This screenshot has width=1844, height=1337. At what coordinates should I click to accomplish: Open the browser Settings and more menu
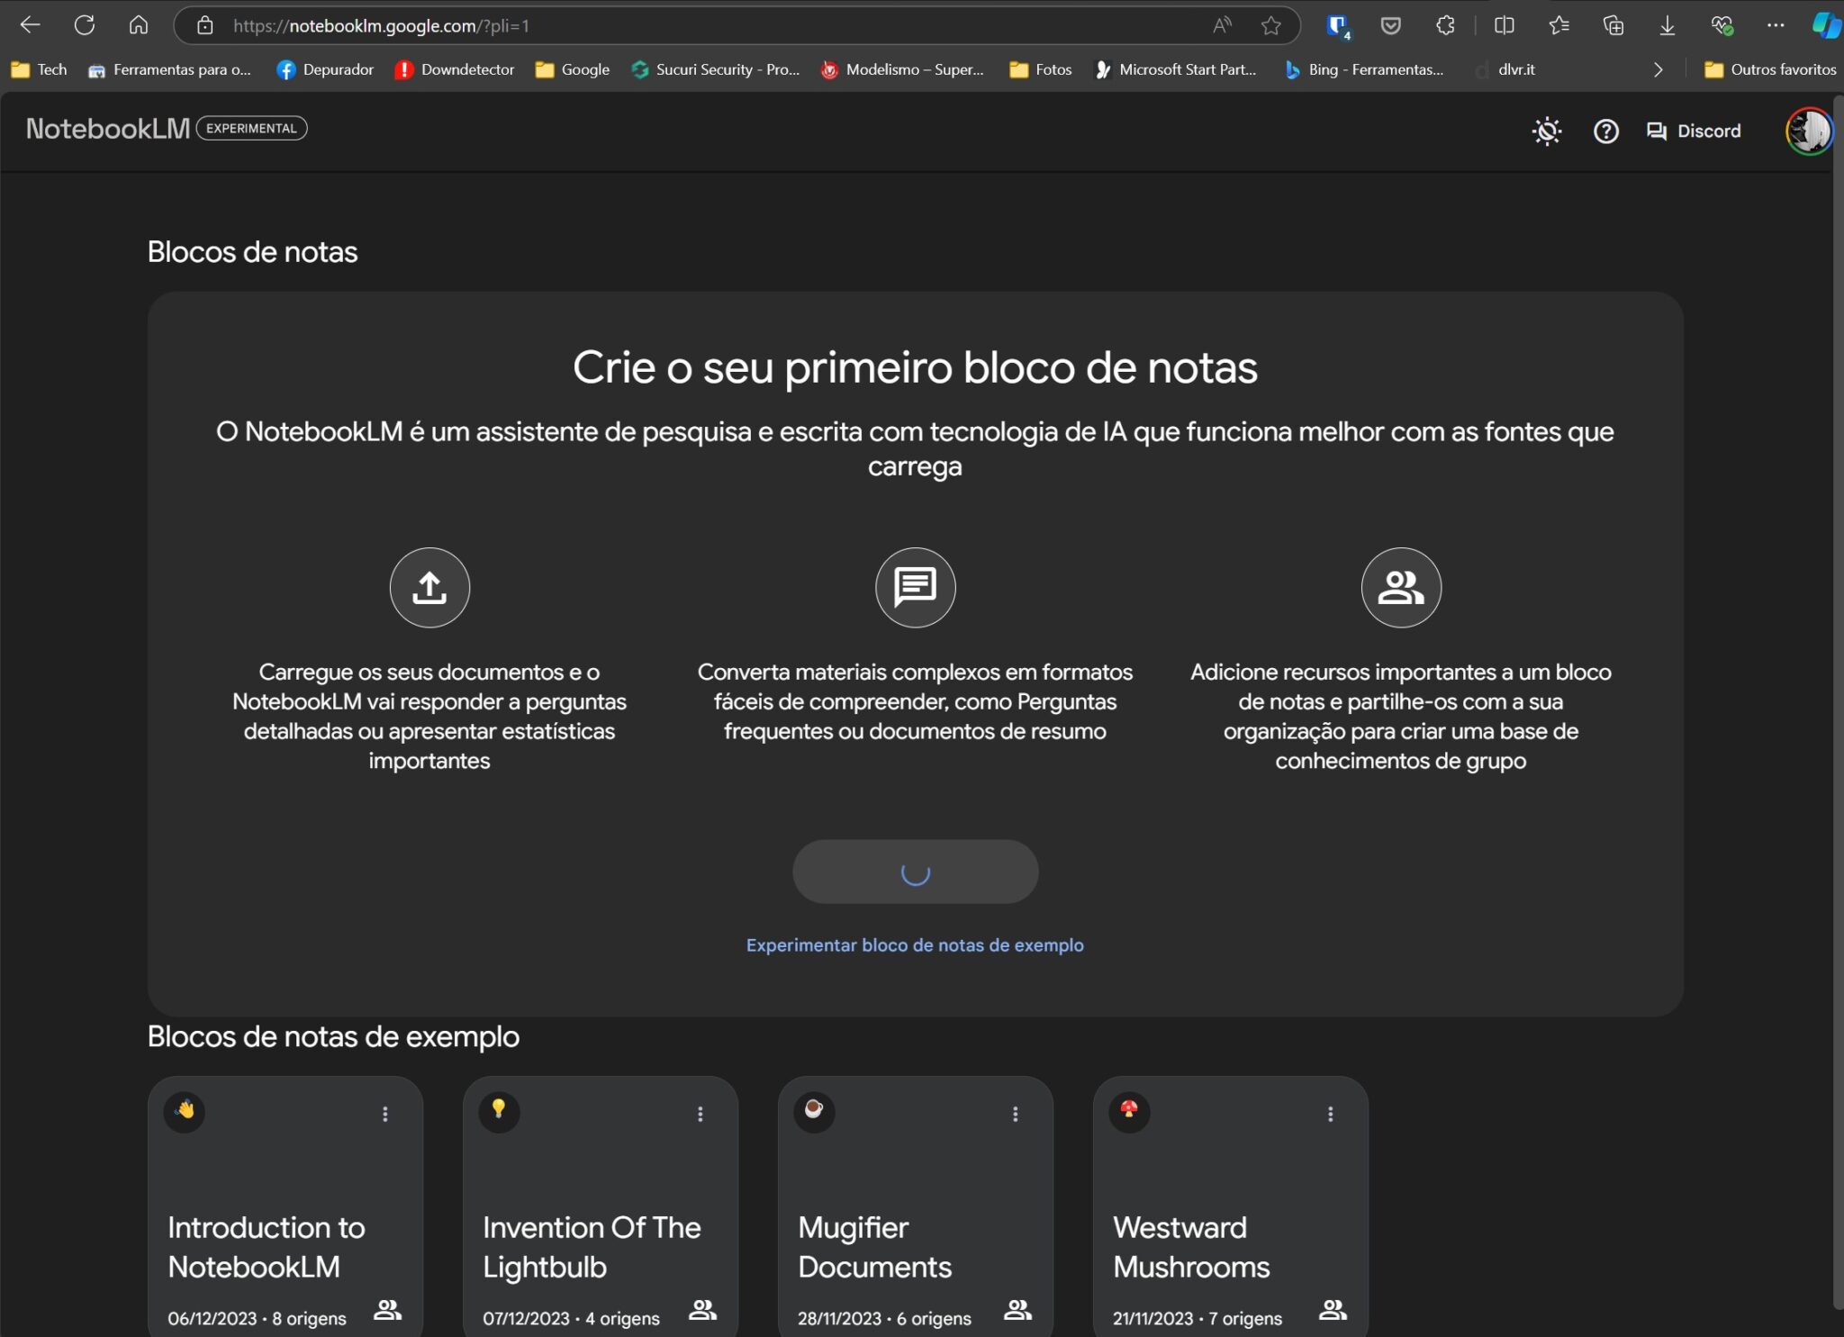tap(1775, 25)
